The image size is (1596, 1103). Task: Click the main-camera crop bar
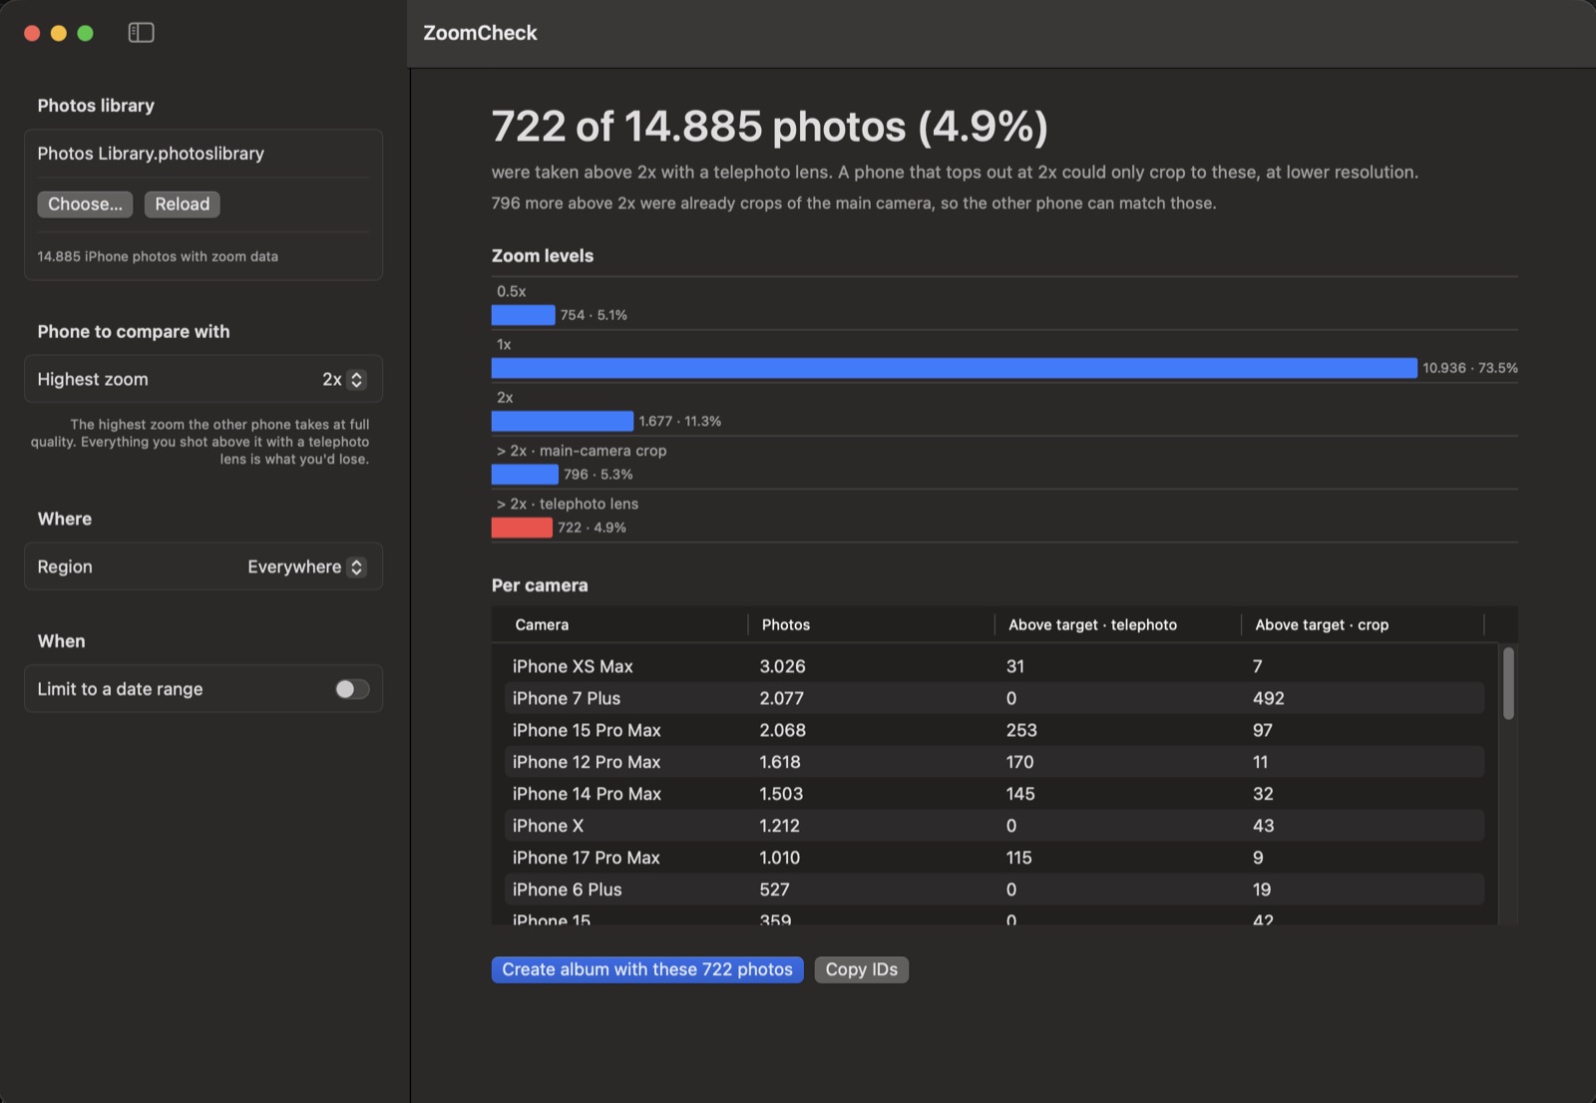pyautogui.click(x=525, y=474)
